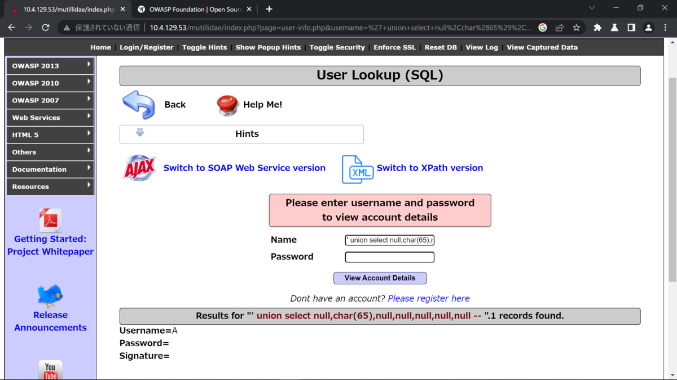Click the Username=A result text
The height and width of the screenshot is (380, 677).
point(148,330)
